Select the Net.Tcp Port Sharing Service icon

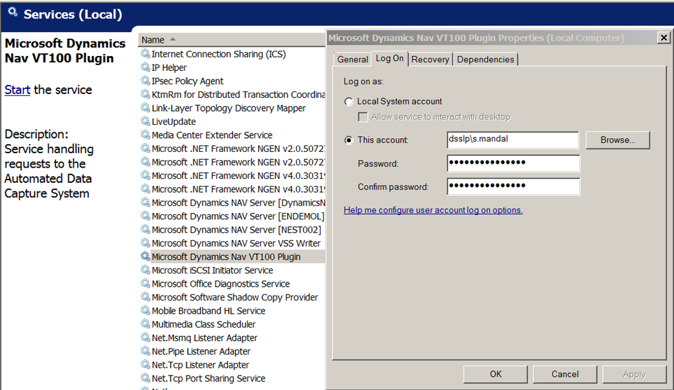coord(145,378)
